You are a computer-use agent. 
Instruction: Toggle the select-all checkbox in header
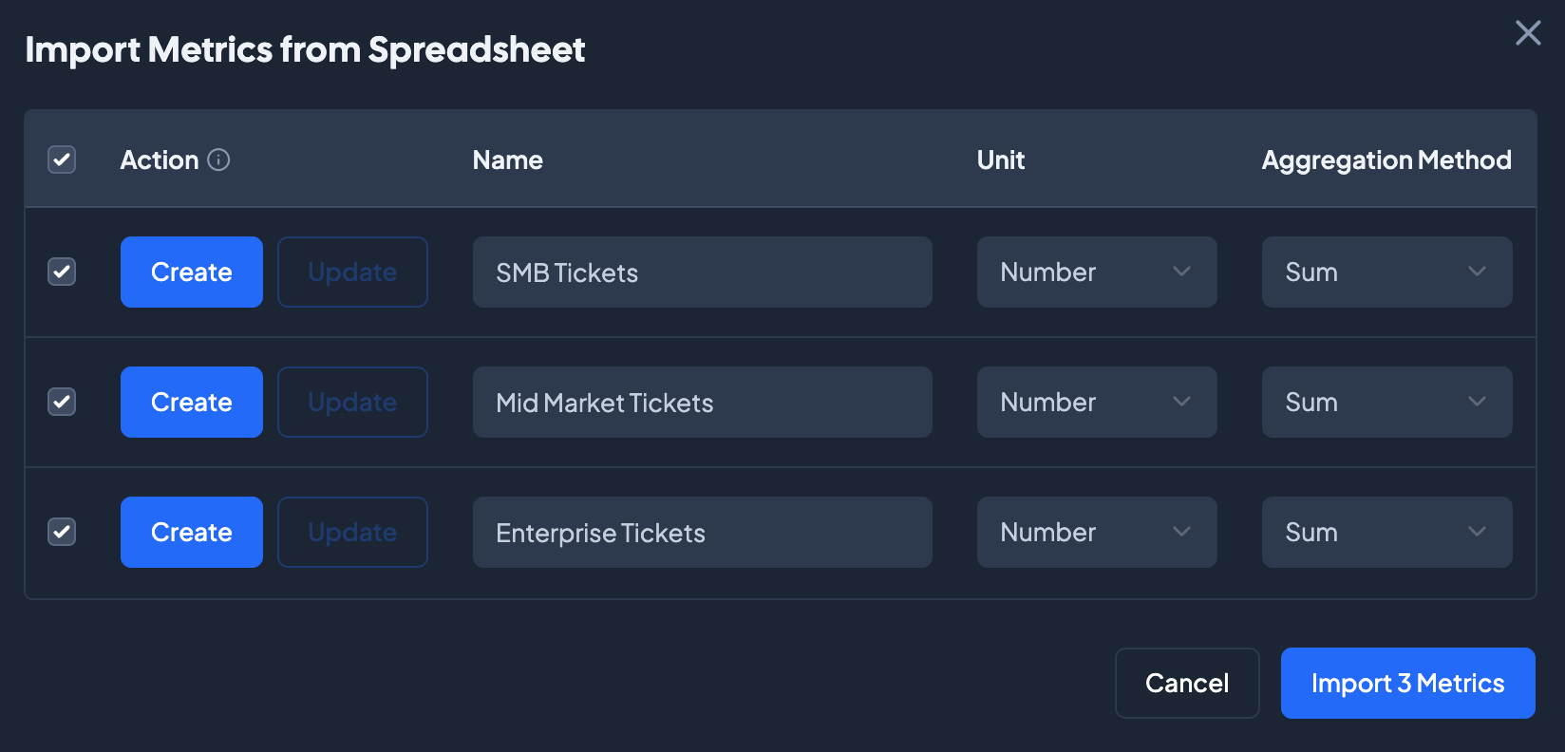click(62, 160)
